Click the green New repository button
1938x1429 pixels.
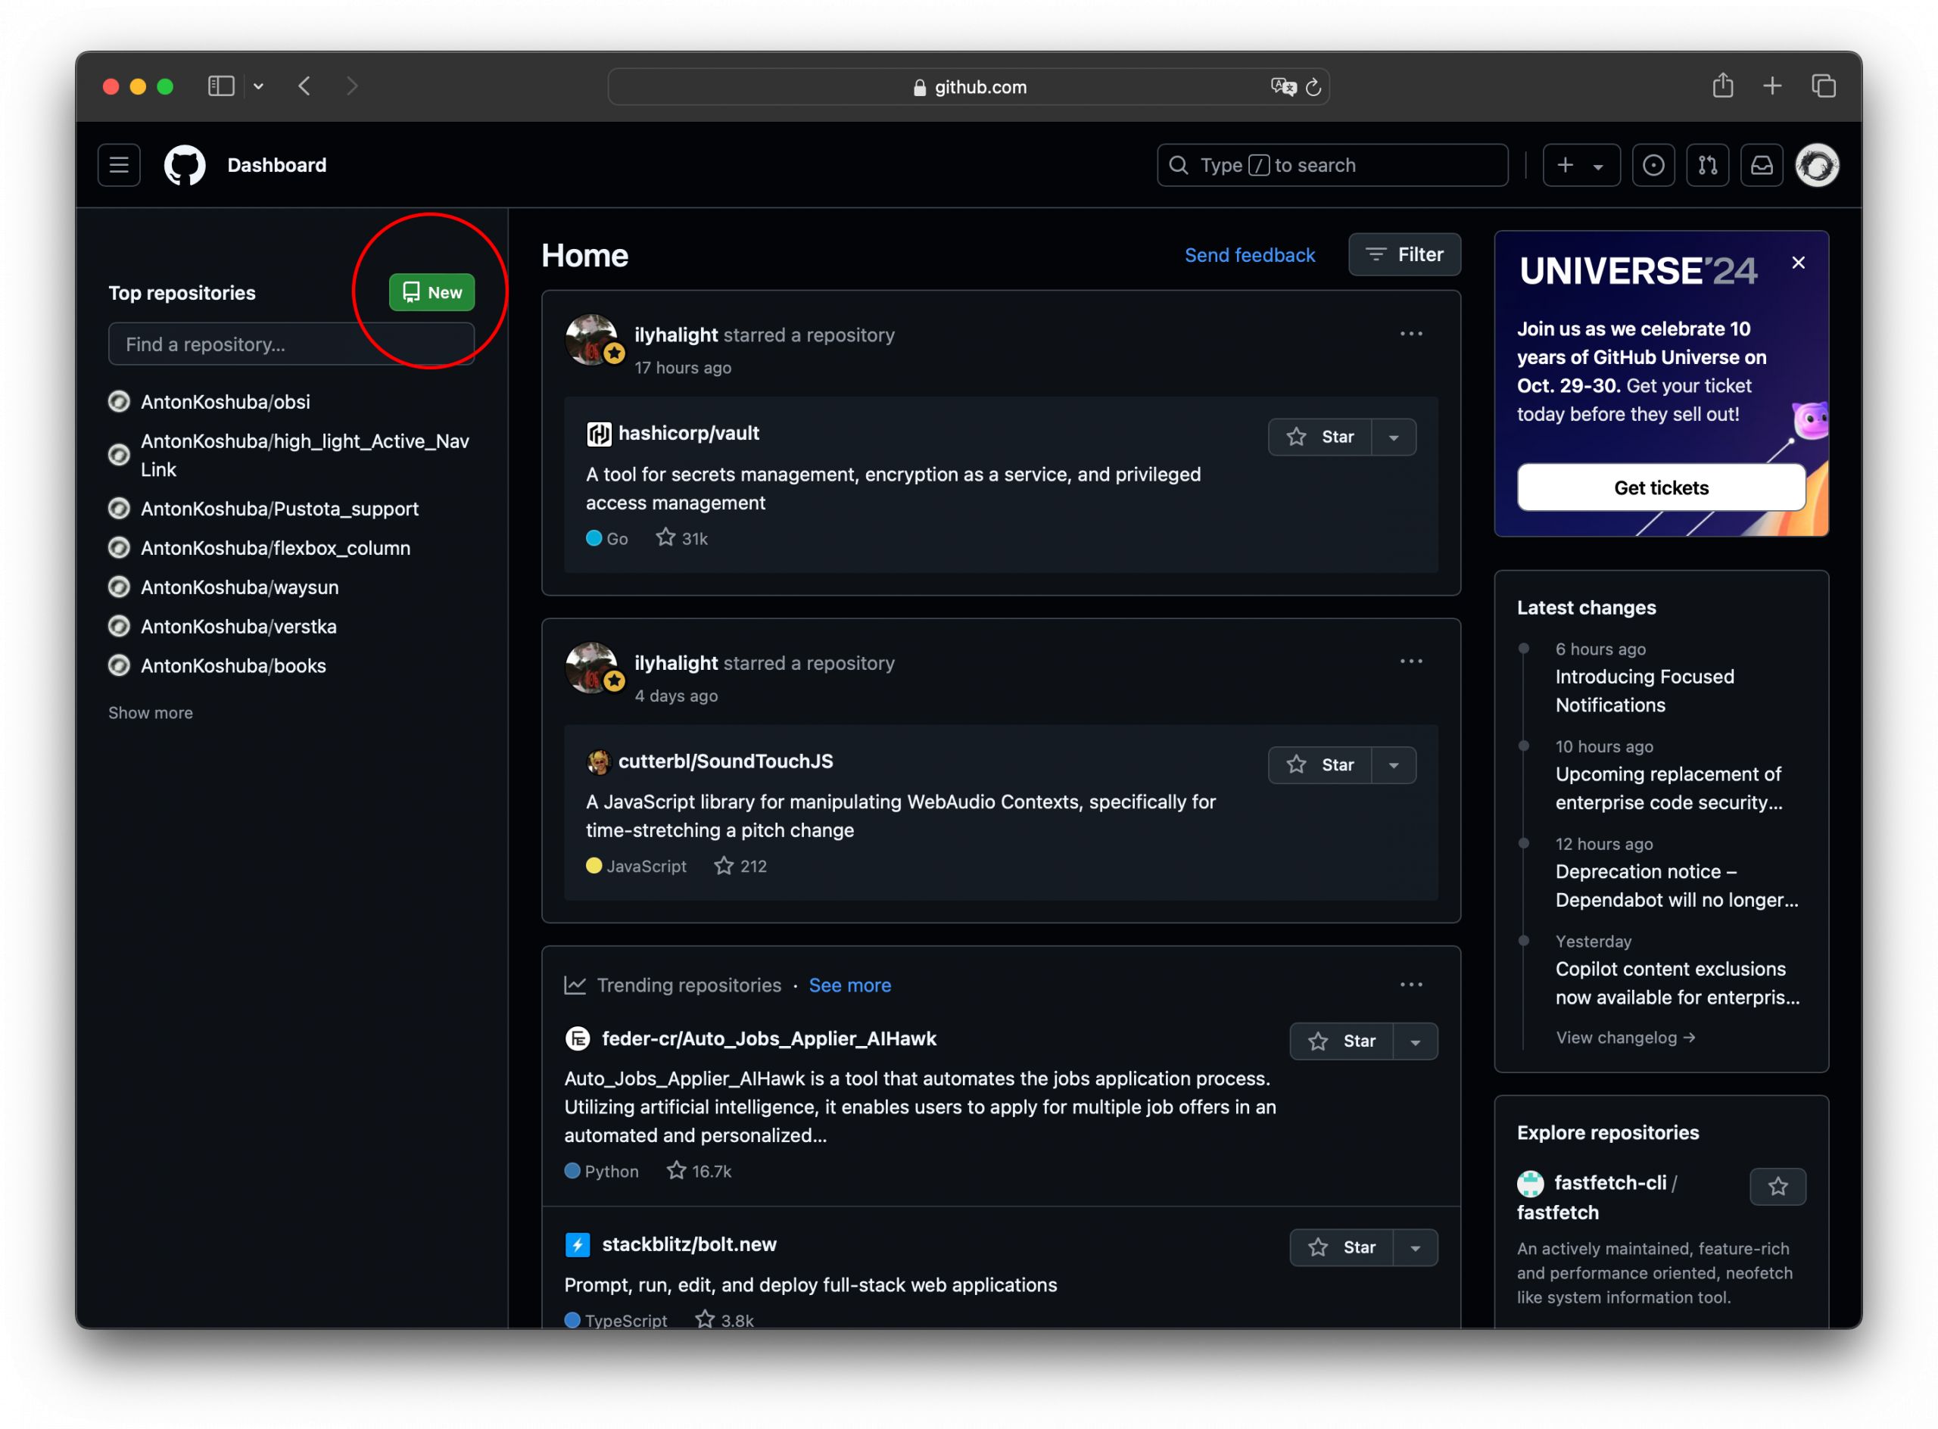[432, 292]
